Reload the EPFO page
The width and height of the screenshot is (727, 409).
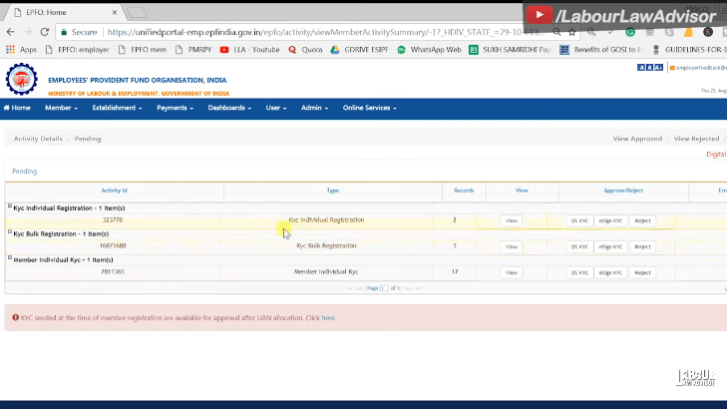[x=45, y=32]
